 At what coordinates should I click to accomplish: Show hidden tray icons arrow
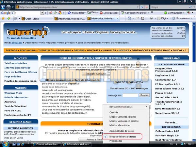[176, 144]
